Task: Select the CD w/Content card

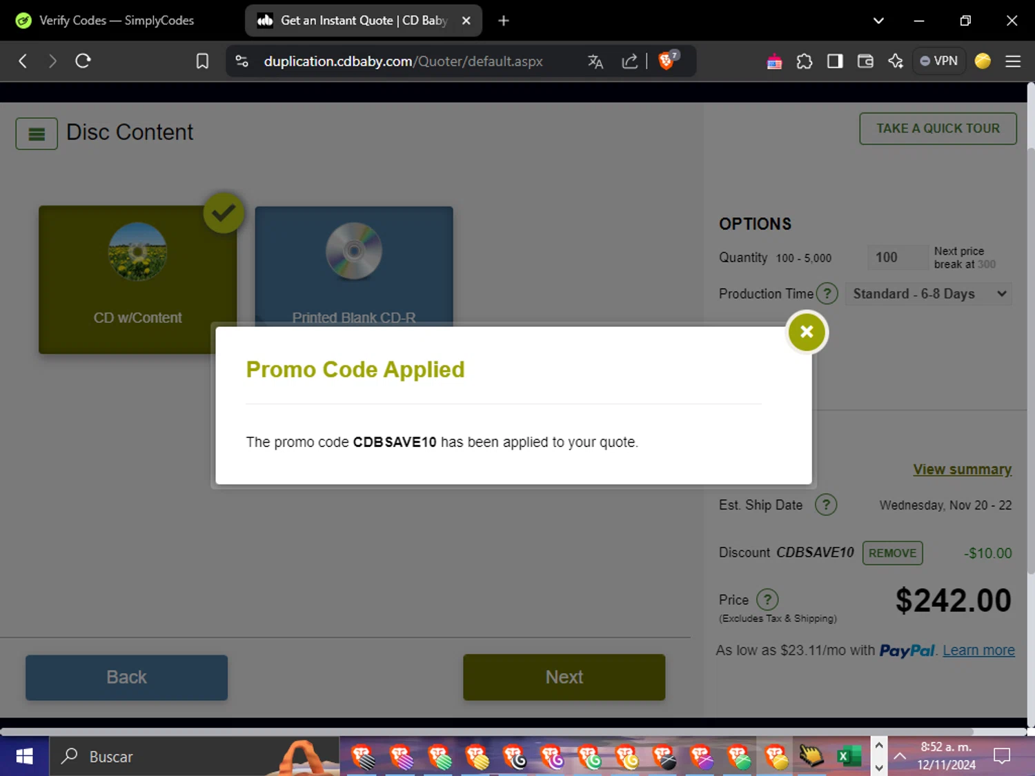Action: click(137, 280)
